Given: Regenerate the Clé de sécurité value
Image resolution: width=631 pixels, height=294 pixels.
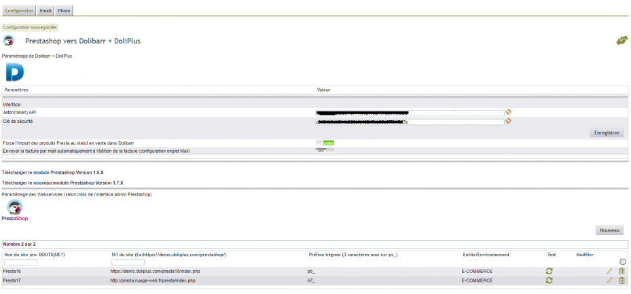Looking at the screenshot, I should (509, 121).
